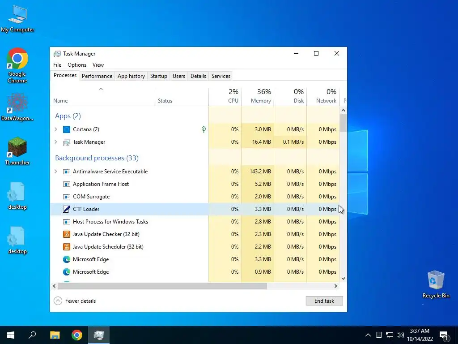Expand the Cortana (2) process group
Viewport: 458px width, 344px height.
click(x=56, y=129)
